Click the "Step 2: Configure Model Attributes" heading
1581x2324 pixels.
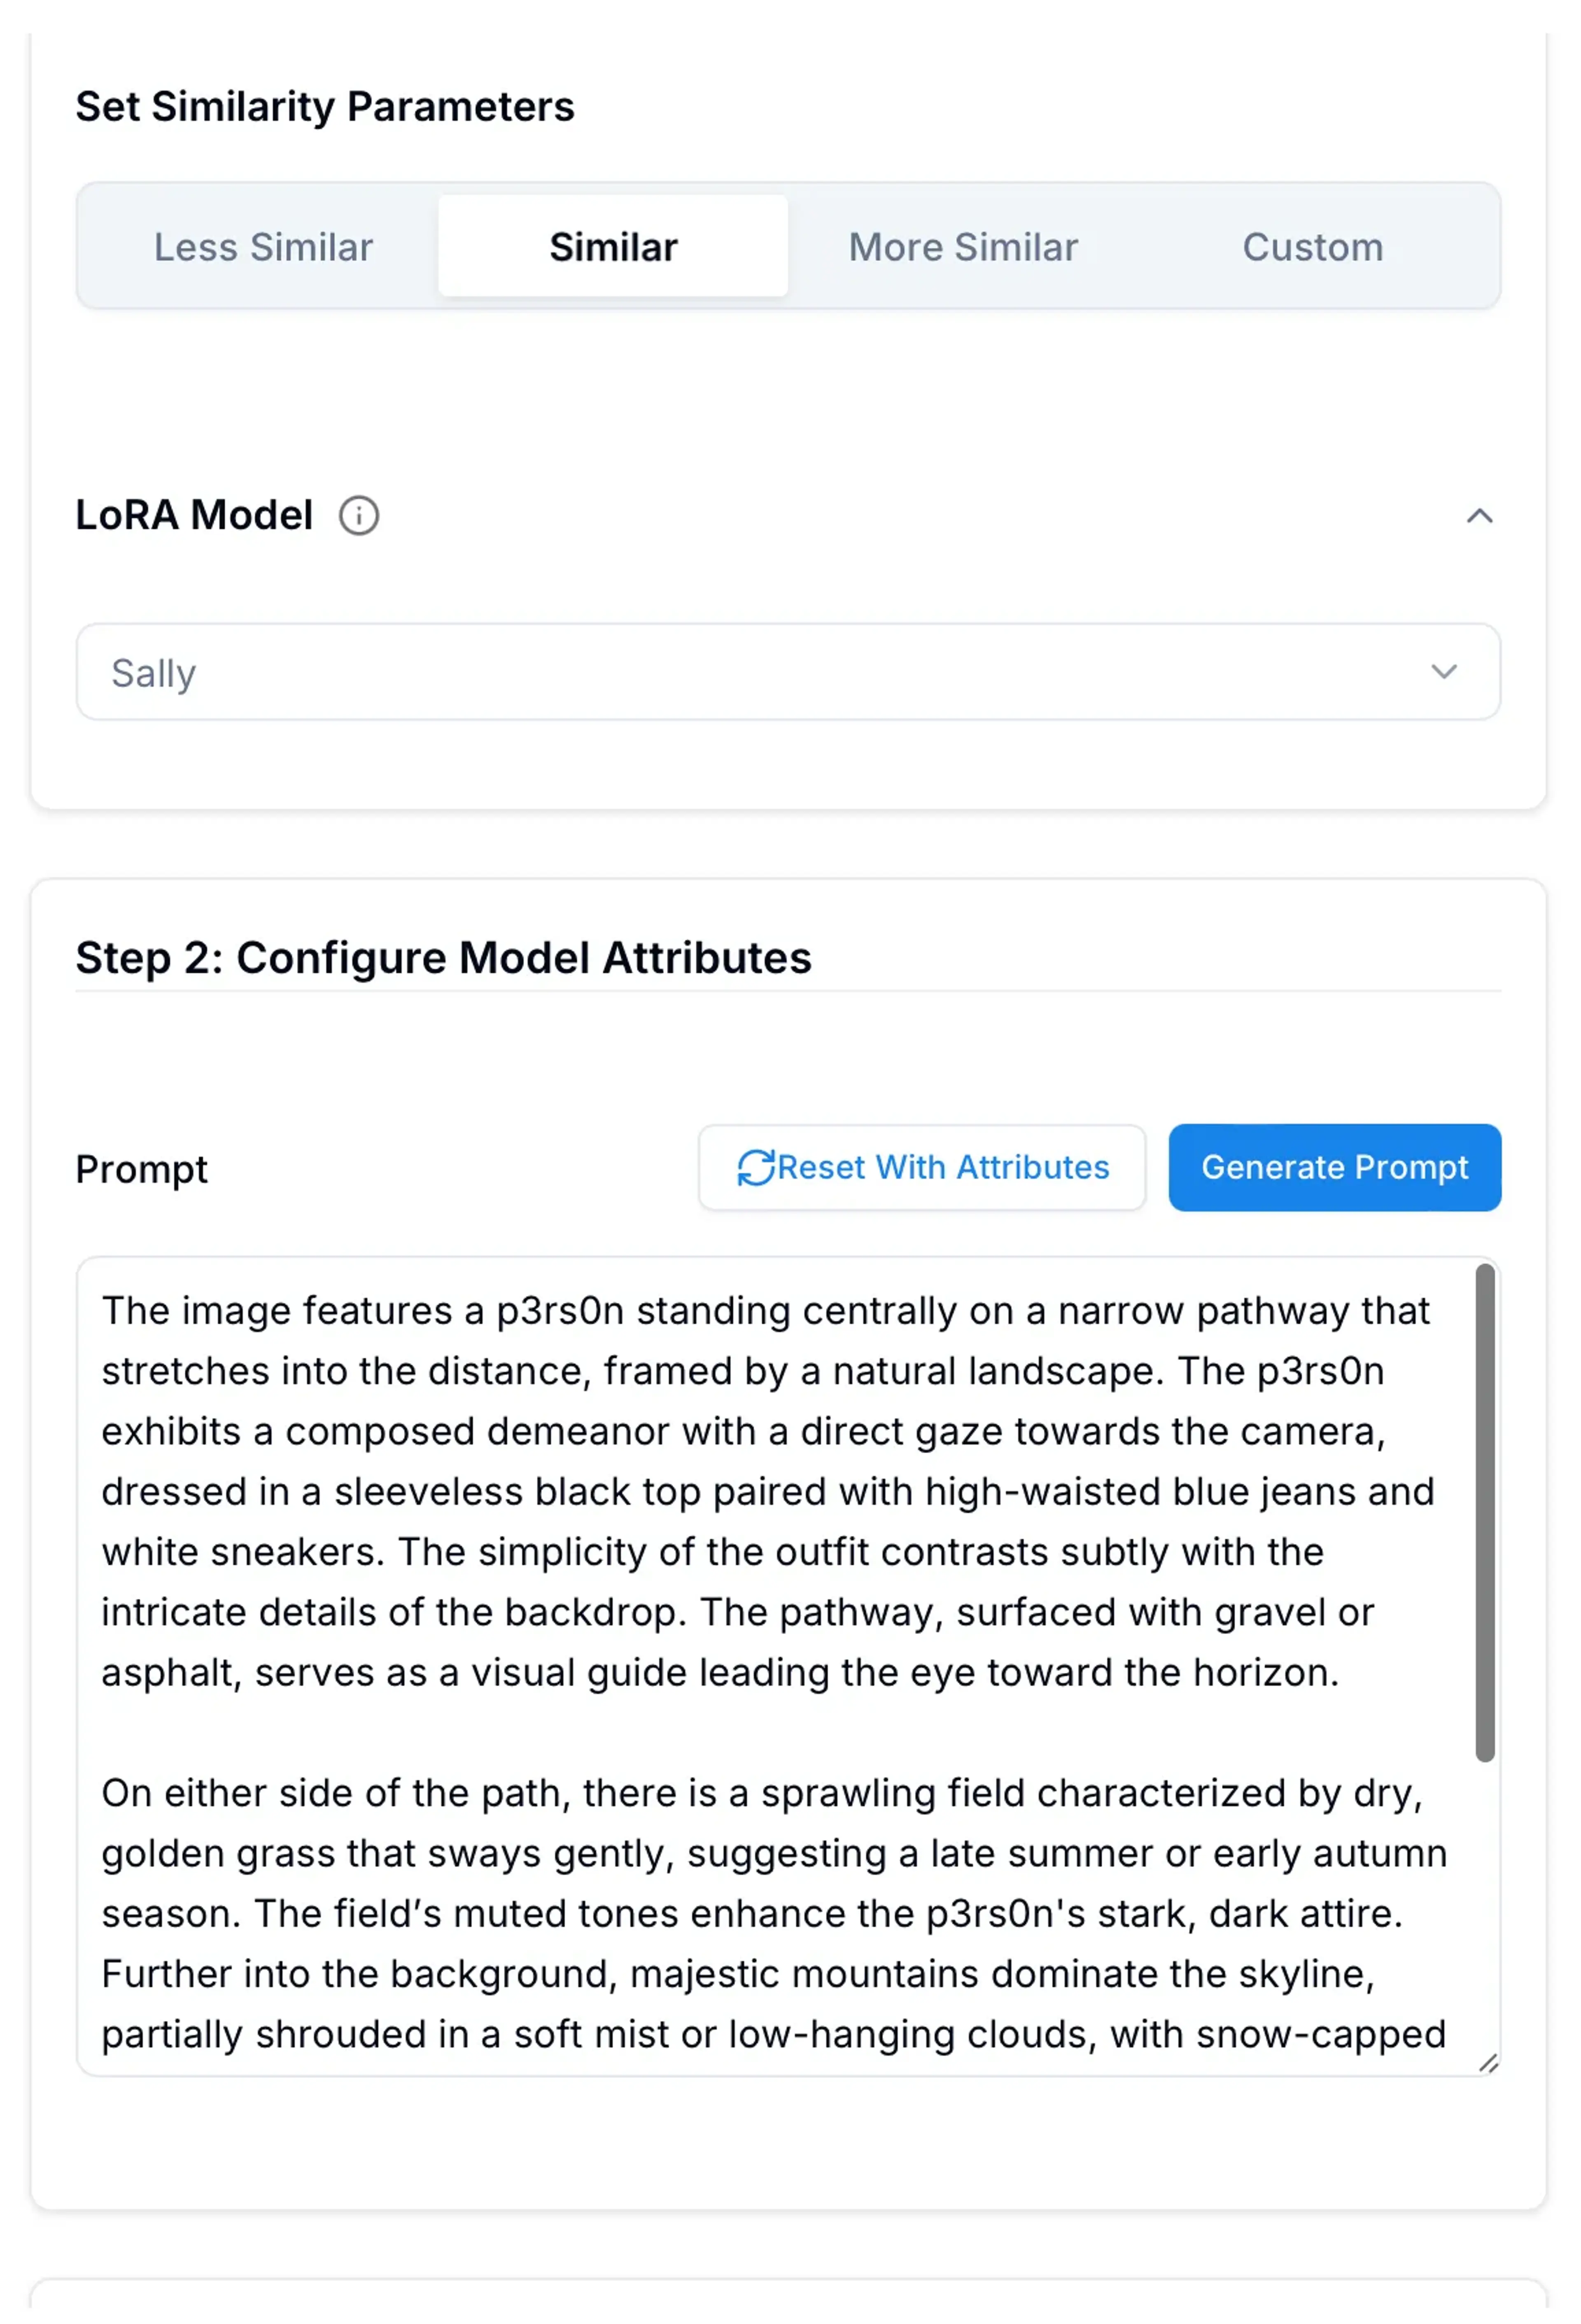click(443, 957)
